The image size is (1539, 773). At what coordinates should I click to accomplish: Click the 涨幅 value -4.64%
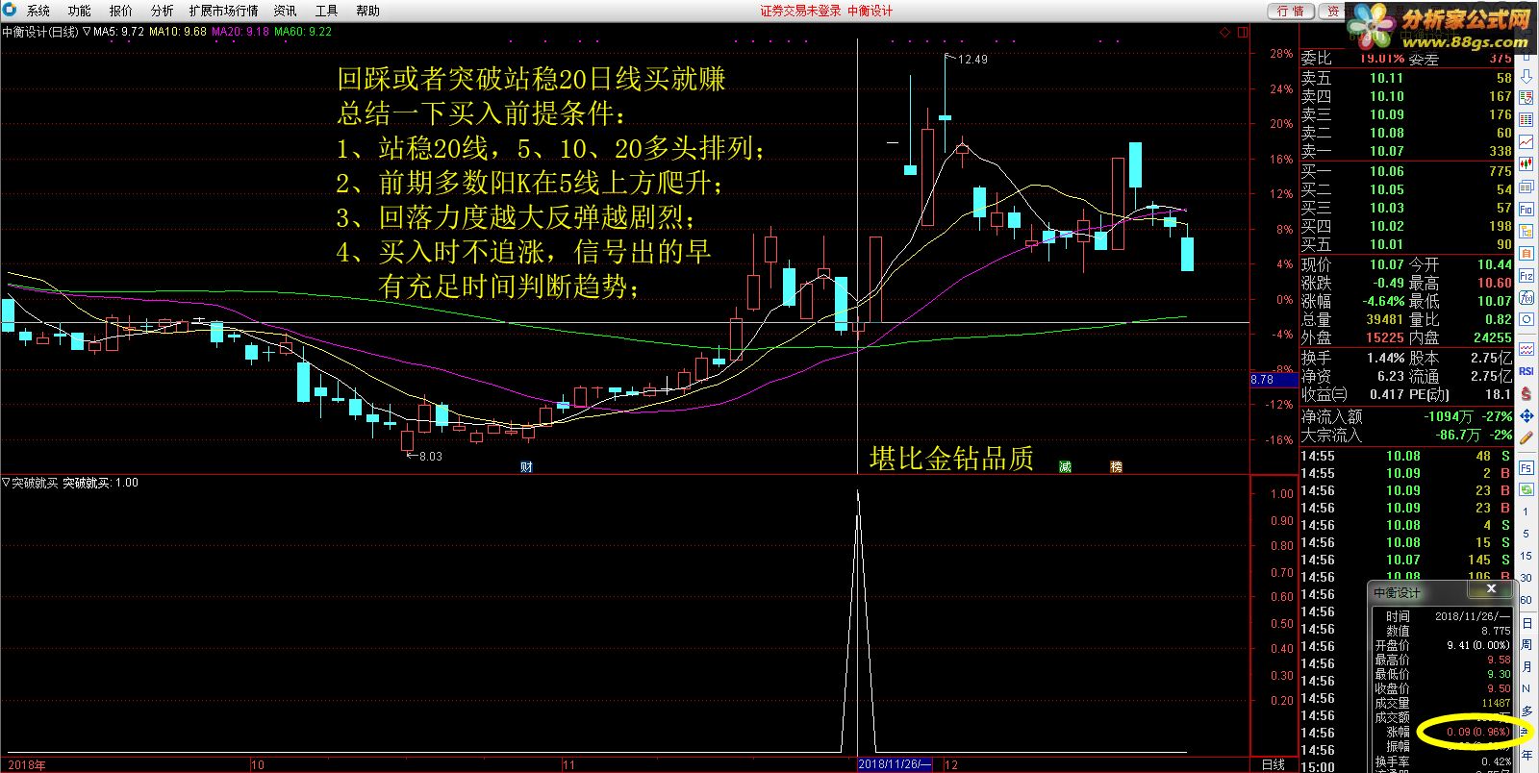(1383, 301)
